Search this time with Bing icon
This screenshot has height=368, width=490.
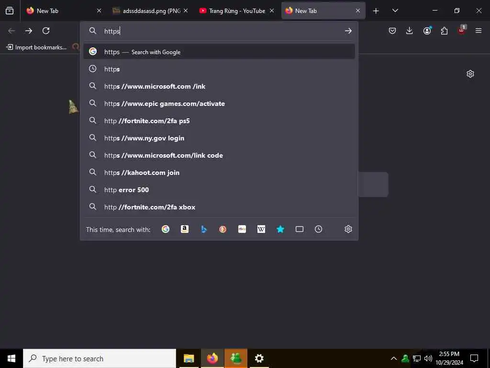204,229
